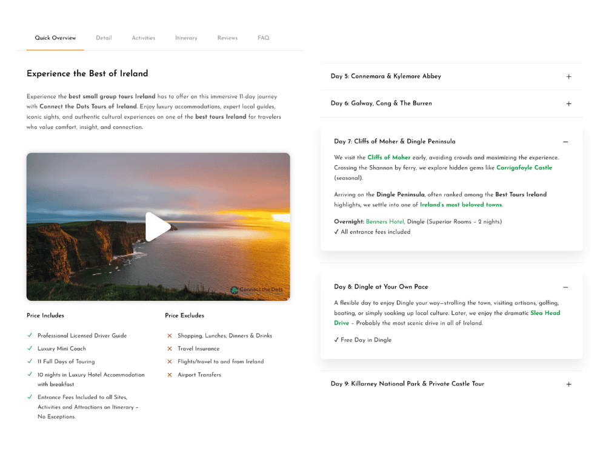This screenshot has height=454, width=606.
Task: Click Shopping, Lunches, Dinners & Drinks text
Action: click(225, 336)
